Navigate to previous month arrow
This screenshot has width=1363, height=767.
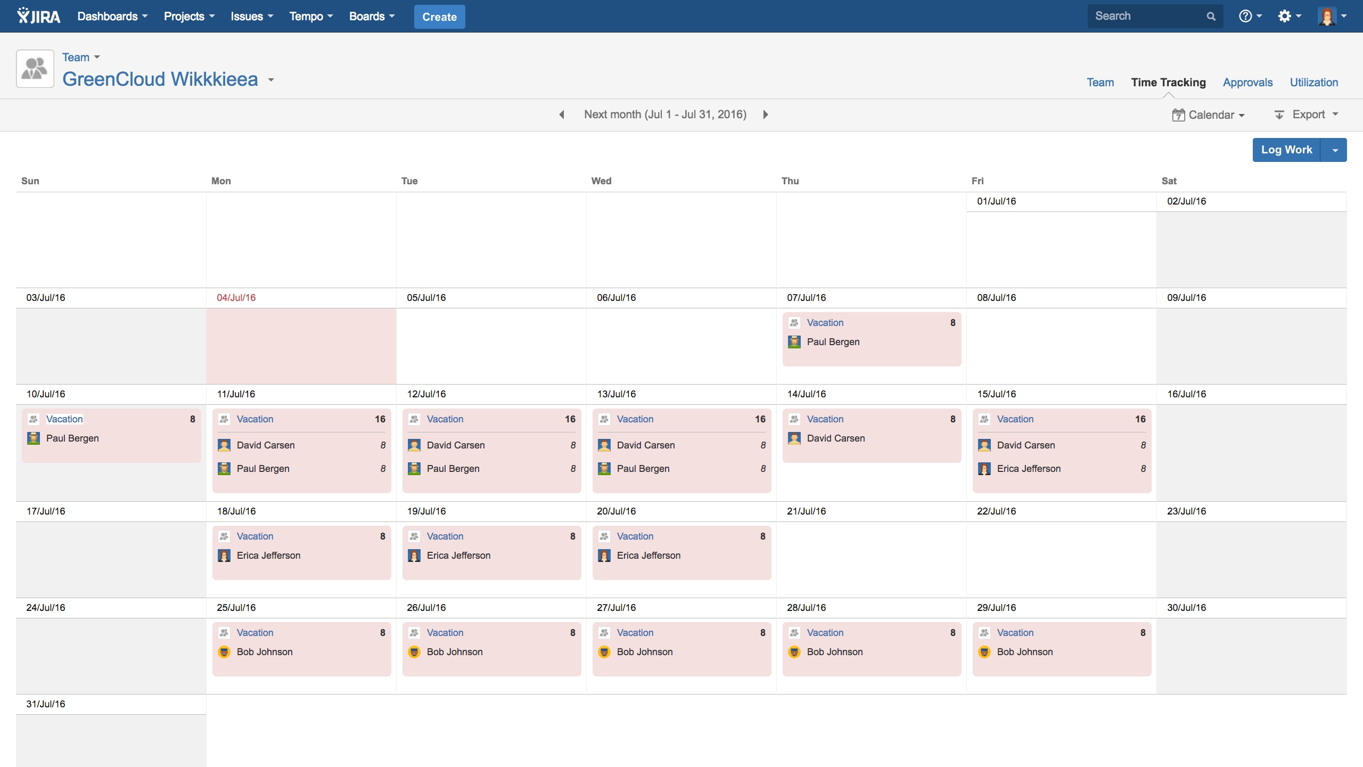pos(563,115)
